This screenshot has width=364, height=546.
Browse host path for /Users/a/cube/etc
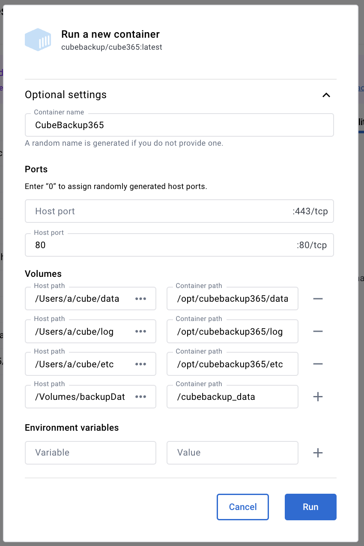click(141, 364)
